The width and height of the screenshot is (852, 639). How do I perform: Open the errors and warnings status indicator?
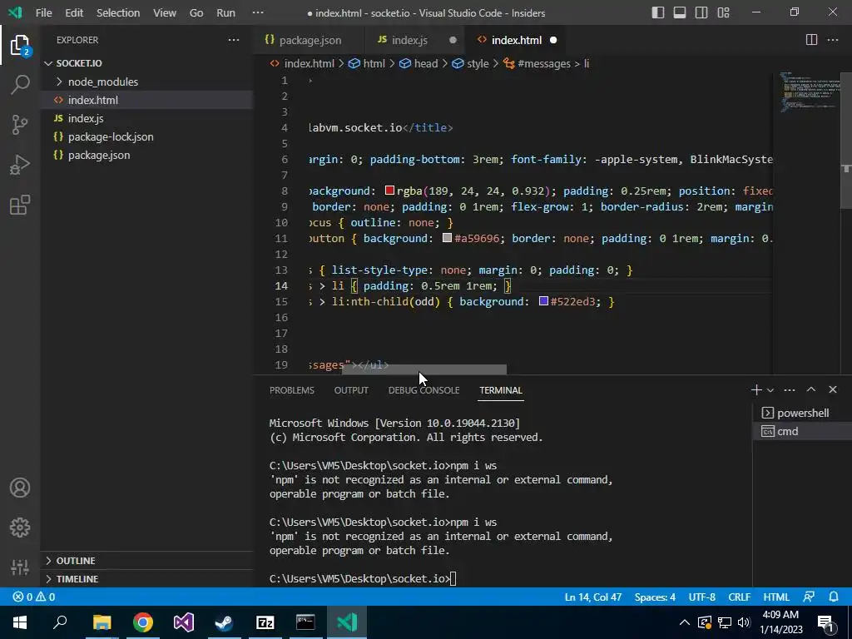(x=33, y=597)
